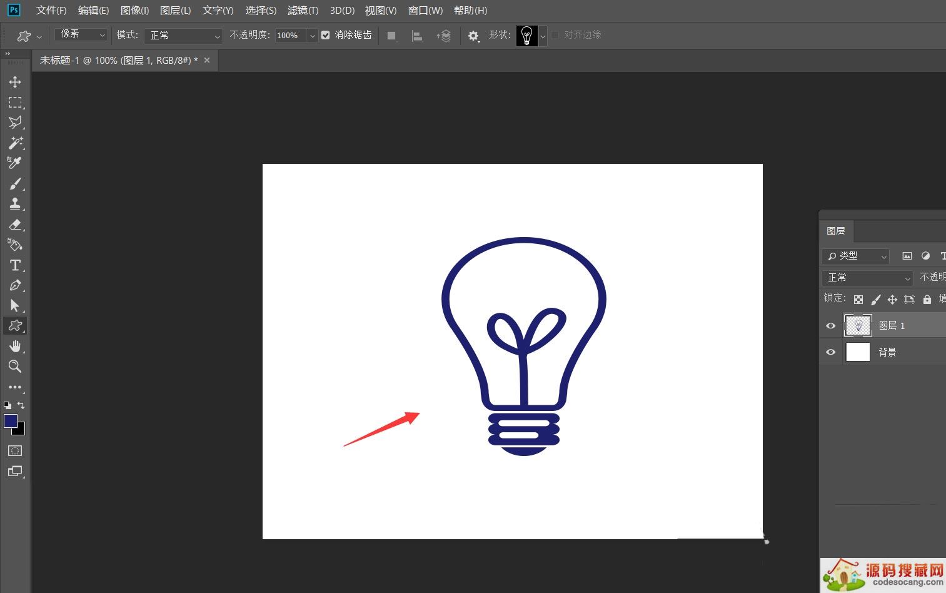Click the 图层 1 layer thumbnail

pos(858,325)
